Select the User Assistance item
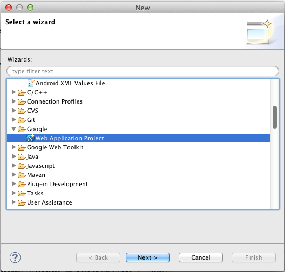285x272 pixels. (x=50, y=202)
